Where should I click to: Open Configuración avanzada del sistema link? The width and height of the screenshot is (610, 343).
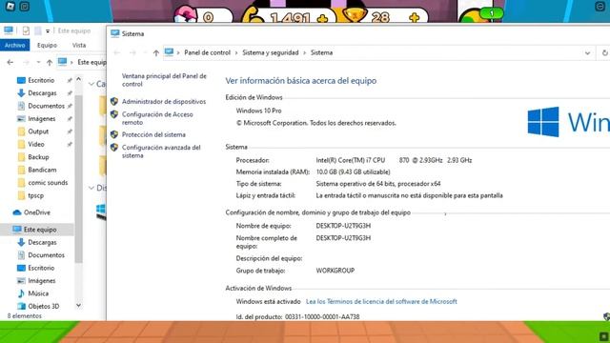[x=161, y=151]
